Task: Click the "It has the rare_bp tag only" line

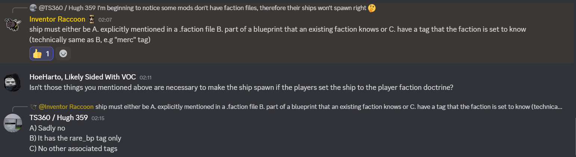Action: pos(75,138)
